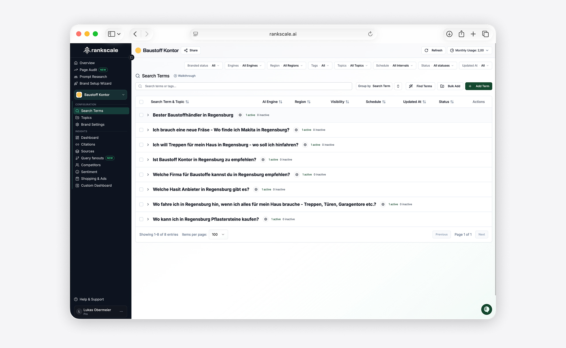Image resolution: width=566 pixels, height=348 pixels.
Task: Click the AI engine icon for Bester Baustoffhändler row
Action: click(x=240, y=115)
